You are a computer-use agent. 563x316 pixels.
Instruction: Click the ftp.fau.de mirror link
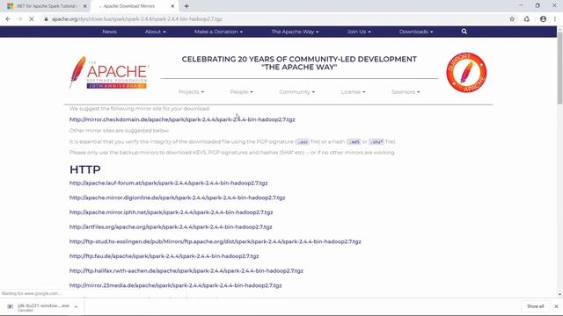165,256
